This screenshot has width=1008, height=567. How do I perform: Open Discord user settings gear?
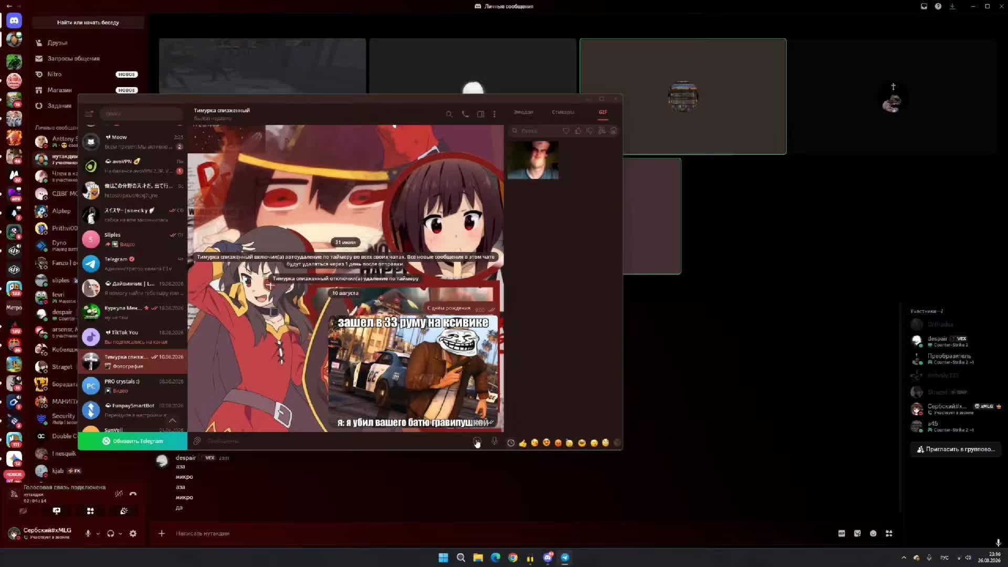[x=133, y=533]
